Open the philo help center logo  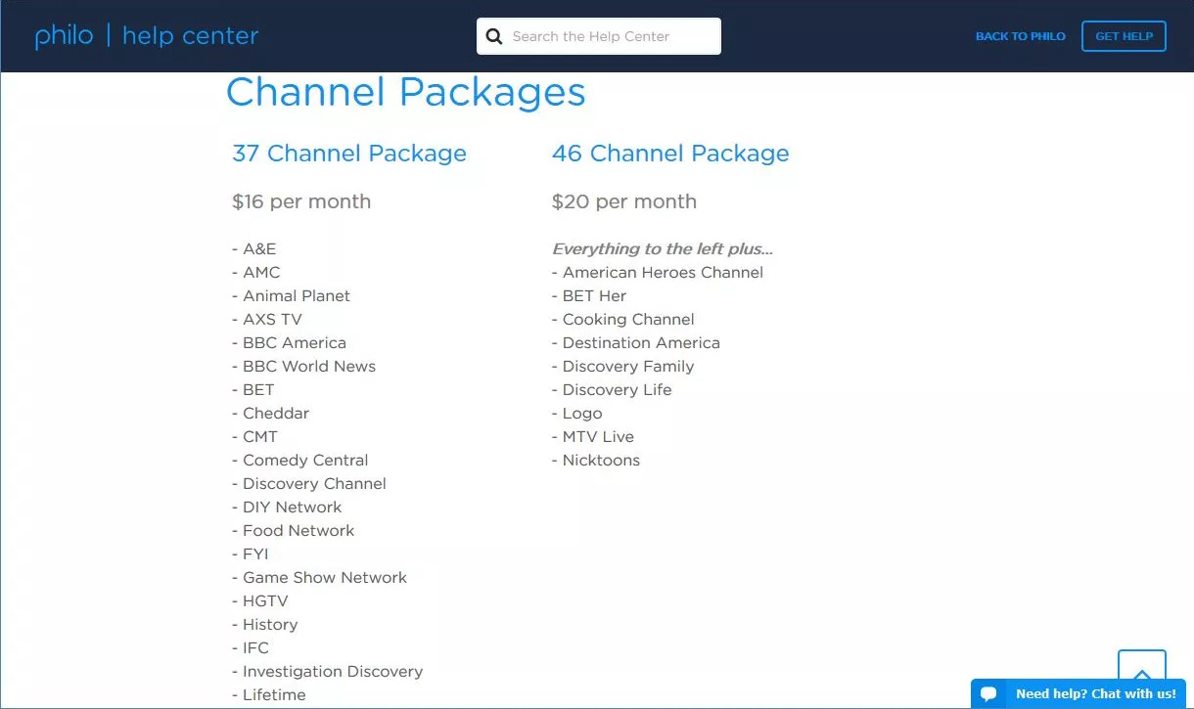pyautogui.click(x=147, y=36)
